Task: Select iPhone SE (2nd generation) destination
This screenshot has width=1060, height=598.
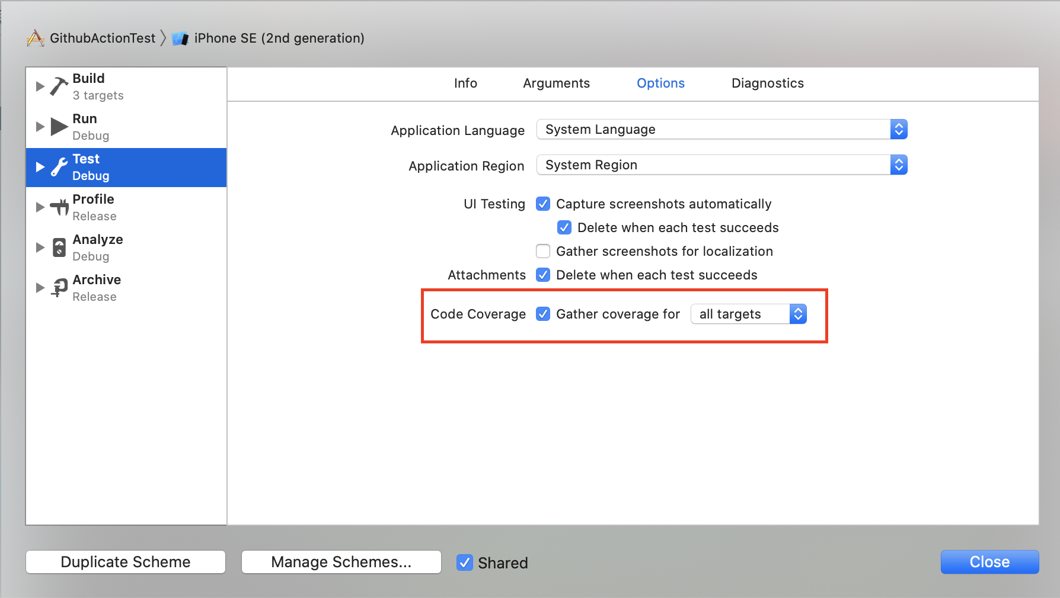Action: coord(279,38)
